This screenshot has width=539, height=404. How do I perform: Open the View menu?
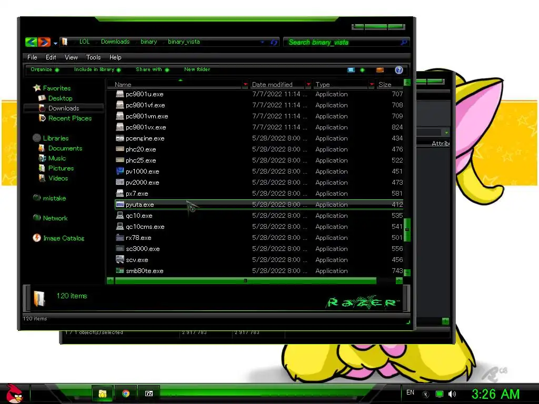(x=71, y=57)
